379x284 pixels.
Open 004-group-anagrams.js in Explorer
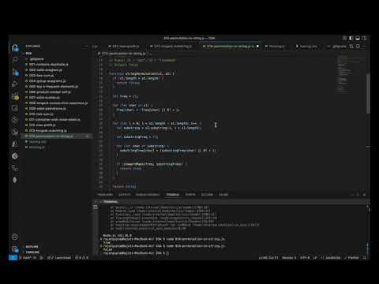57,81
